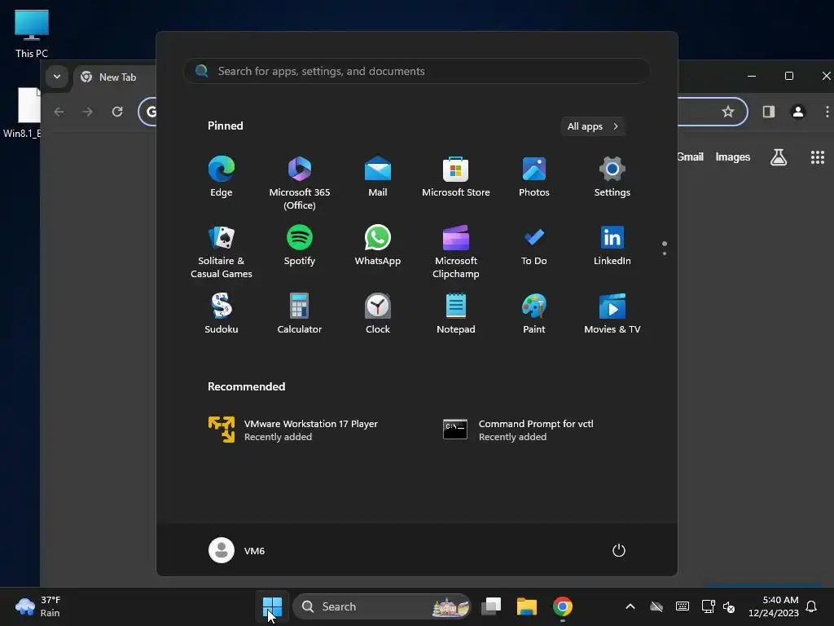The height and width of the screenshot is (626, 834).
Task: Open the Google apps grid in Chrome
Action: tap(818, 157)
